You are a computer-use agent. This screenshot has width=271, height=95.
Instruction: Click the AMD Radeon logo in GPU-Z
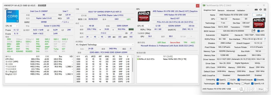[x=259, y=23]
